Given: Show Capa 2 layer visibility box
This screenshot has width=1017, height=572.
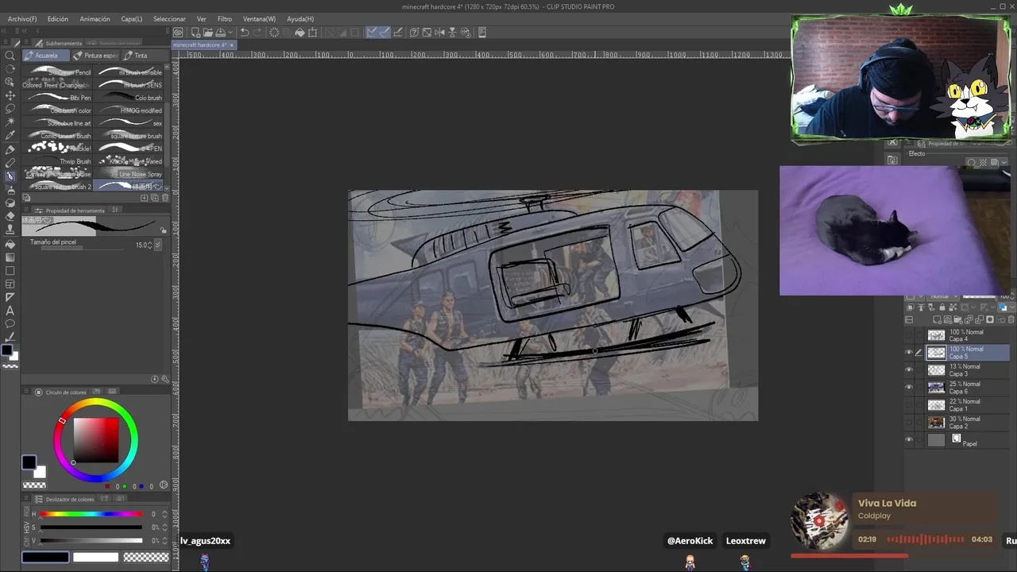Looking at the screenshot, I should pos(909,423).
